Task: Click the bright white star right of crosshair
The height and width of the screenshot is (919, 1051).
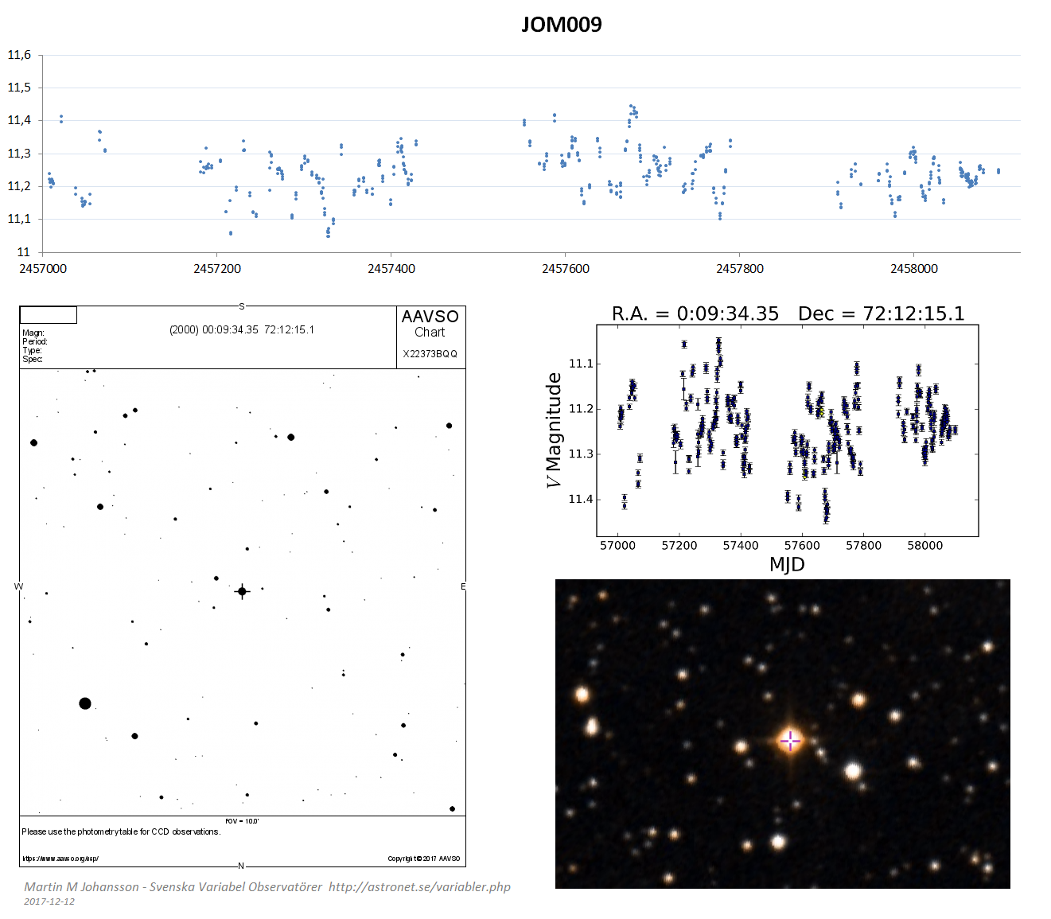Action: (853, 770)
